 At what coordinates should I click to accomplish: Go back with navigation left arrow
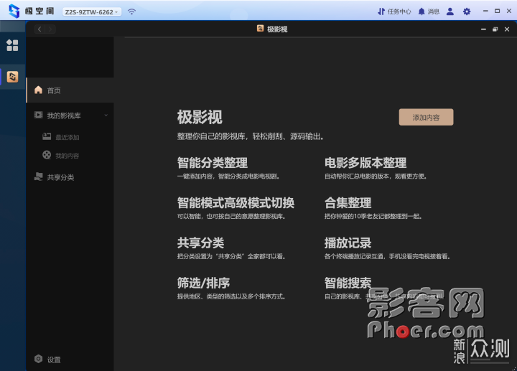click(x=39, y=29)
